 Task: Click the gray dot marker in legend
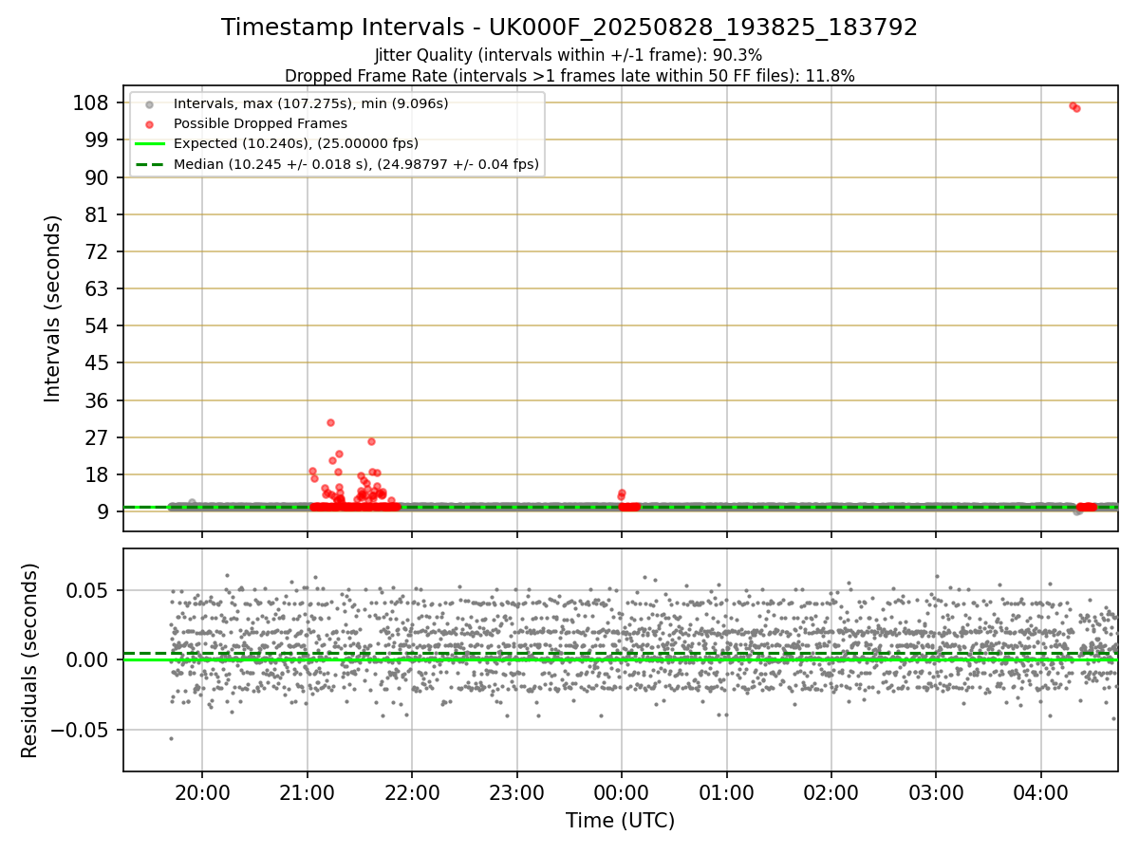point(149,103)
